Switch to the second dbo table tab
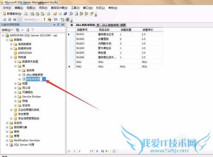This screenshot has width=213, height=157. coord(108,25)
